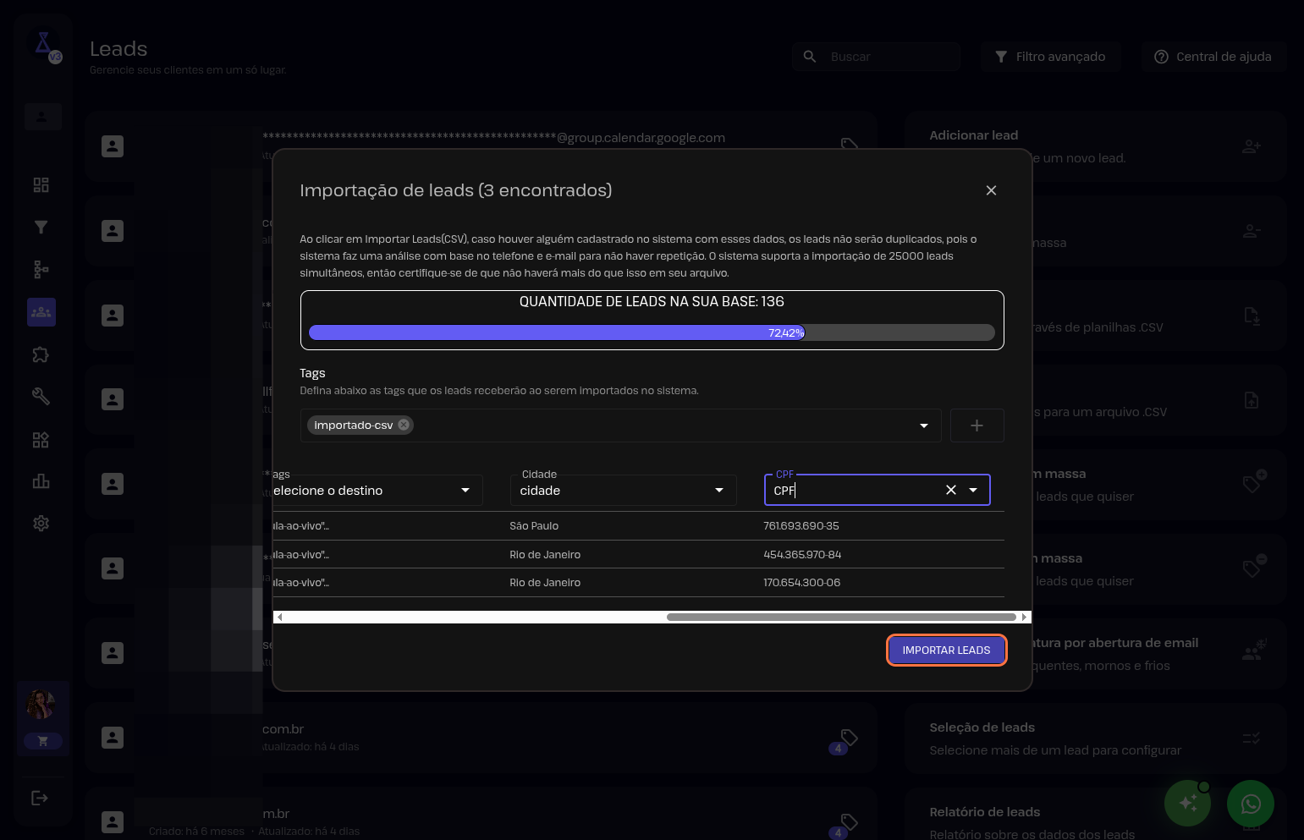The image size is (1304, 840).
Task: Click the plus button to add tag
Action: [x=977, y=425]
